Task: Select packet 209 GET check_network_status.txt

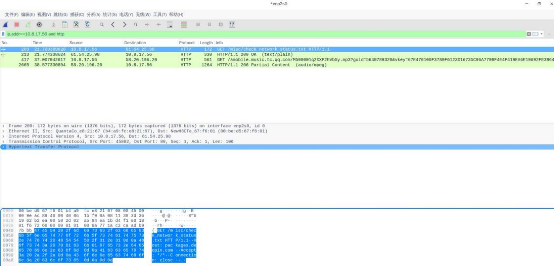Action: (x=277, y=49)
